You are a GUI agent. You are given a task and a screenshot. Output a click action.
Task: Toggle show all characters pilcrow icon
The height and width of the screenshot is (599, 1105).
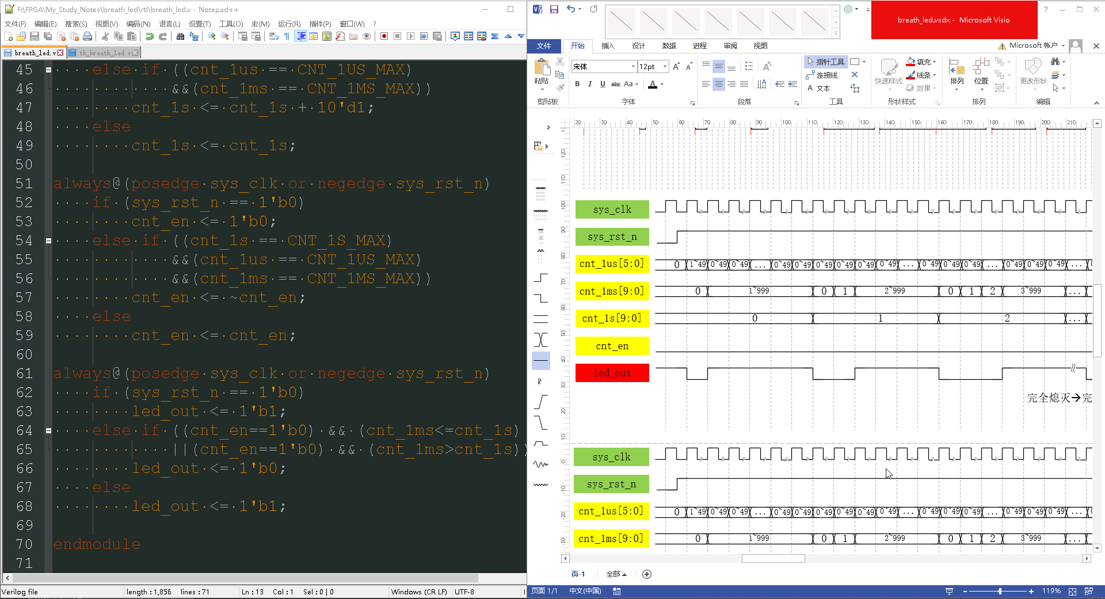pyautogui.click(x=287, y=36)
